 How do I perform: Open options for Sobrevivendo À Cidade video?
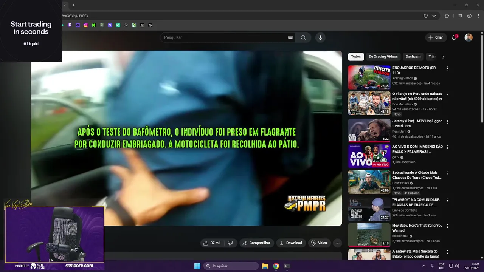pyautogui.click(x=447, y=173)
